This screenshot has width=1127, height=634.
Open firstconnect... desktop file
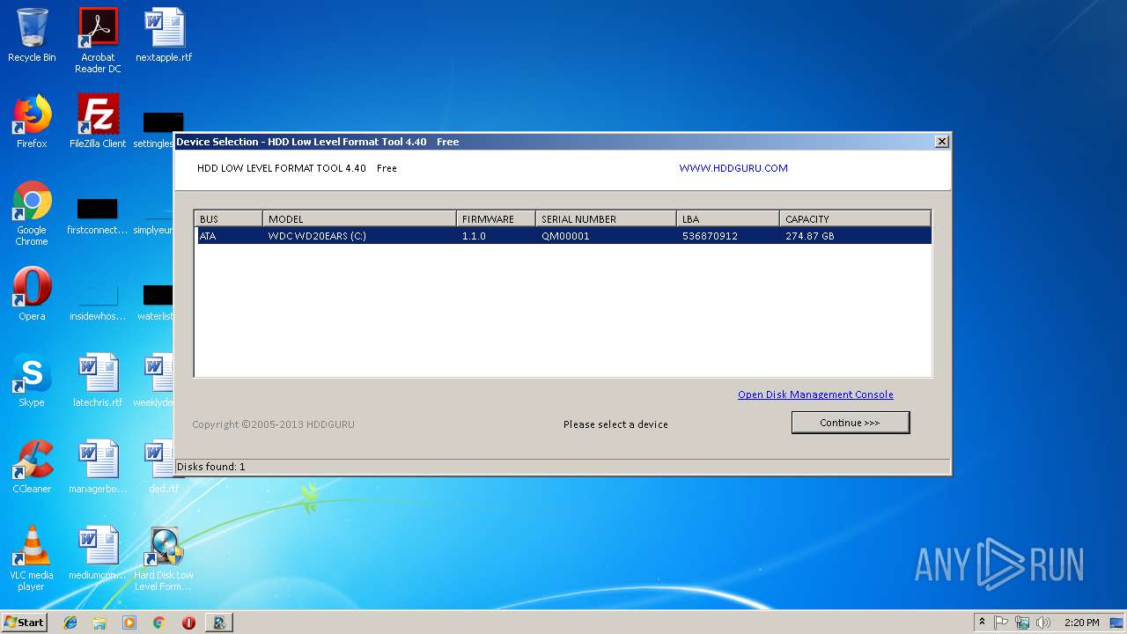click(98, 217)
